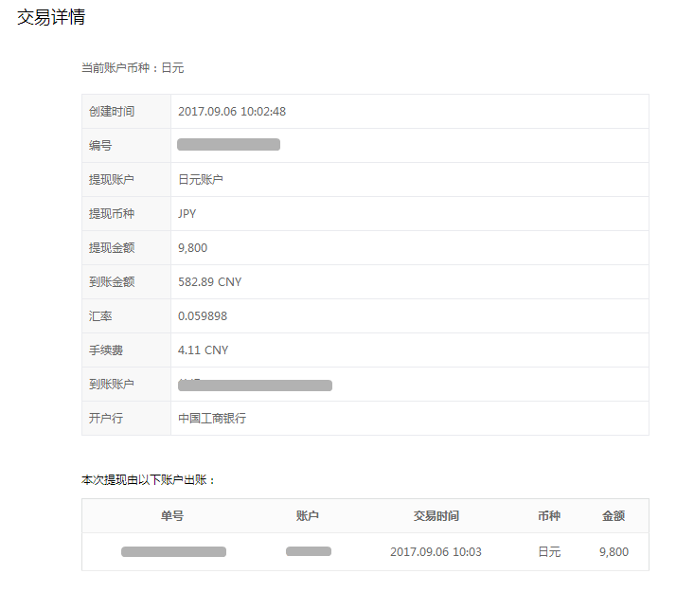Click the 单号 column header
The height and width of the screenshot is (592, 694).
pyautogui.click(x=172, y=516)
